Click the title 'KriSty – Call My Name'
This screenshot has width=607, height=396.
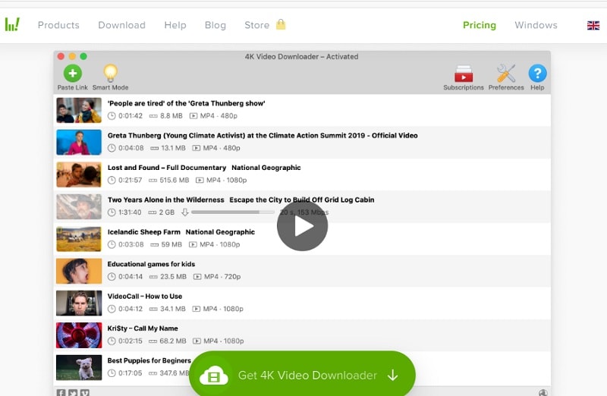click(143, 328)
